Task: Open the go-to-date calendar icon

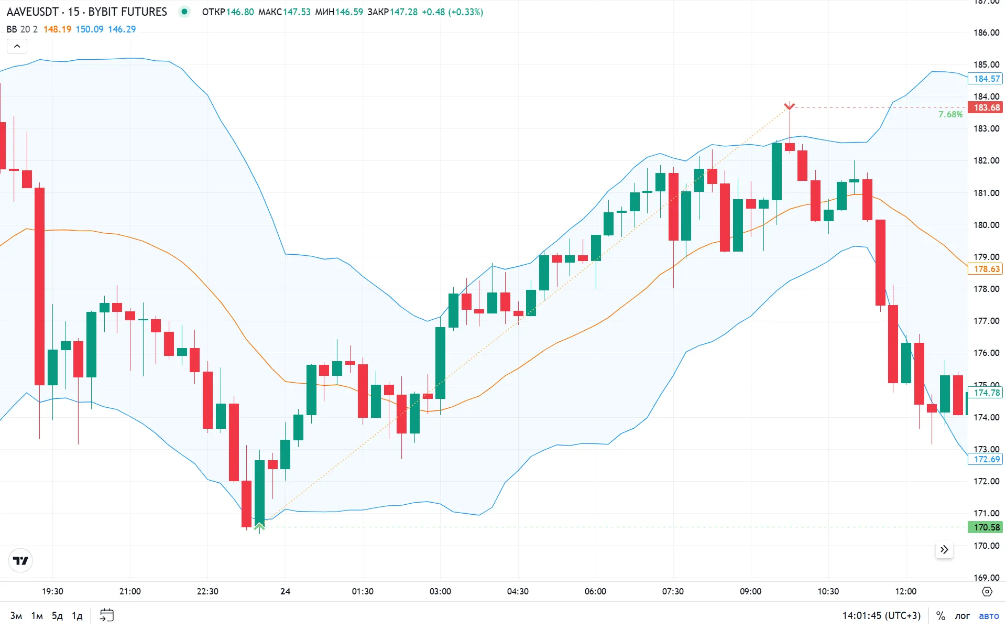Action: click(x=106, y=615)
